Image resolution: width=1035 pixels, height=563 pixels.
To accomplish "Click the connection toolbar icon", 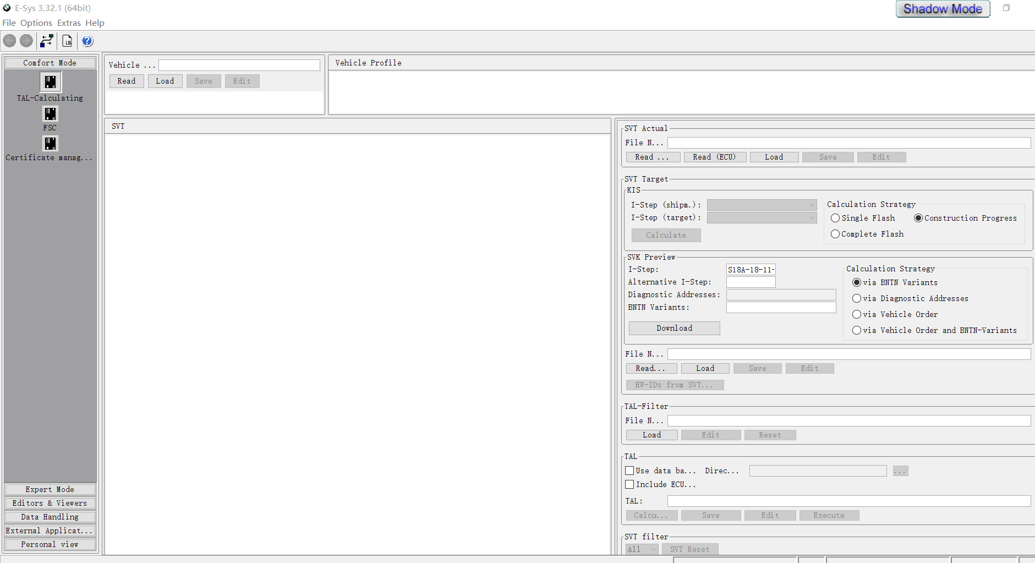I will pyautogui.click(x=47, y=41).
